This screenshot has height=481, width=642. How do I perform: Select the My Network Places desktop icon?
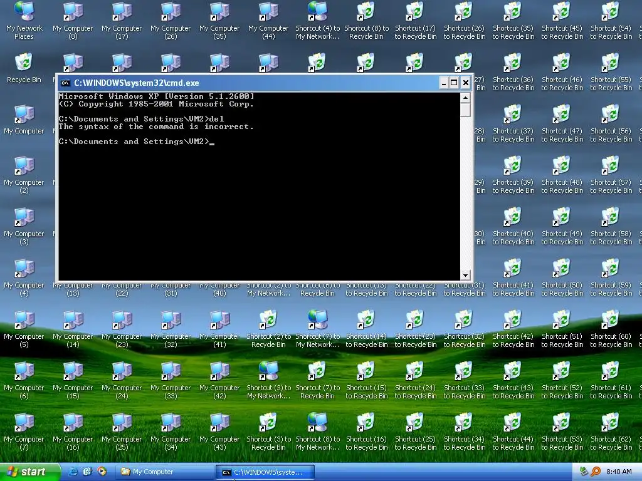click(24, 21)
